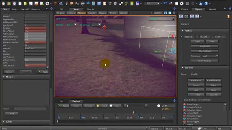Expand the Events section
Image resolution: width=232 pixels, height=130 pixels.
tap(4, 122)
